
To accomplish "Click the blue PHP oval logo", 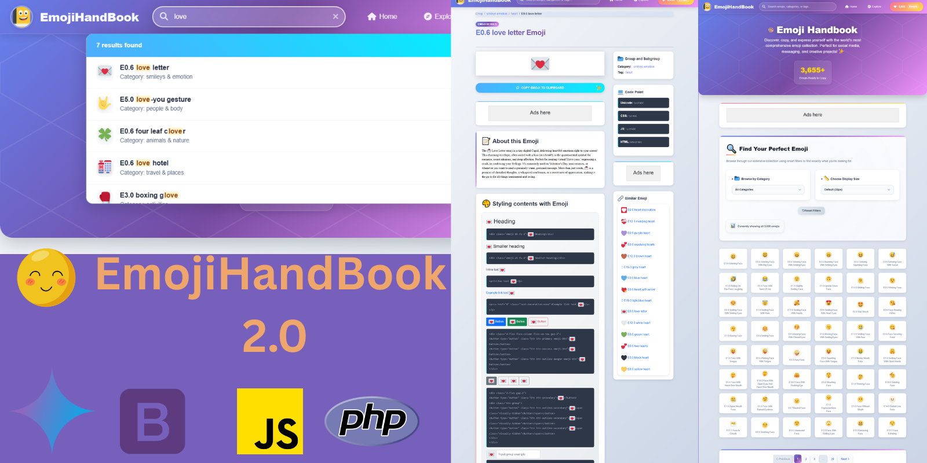I will click(372, 421).
